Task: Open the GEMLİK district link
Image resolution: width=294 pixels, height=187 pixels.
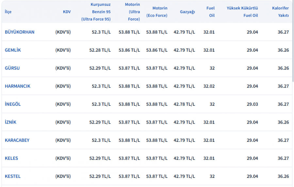Action: click(13, 50)
